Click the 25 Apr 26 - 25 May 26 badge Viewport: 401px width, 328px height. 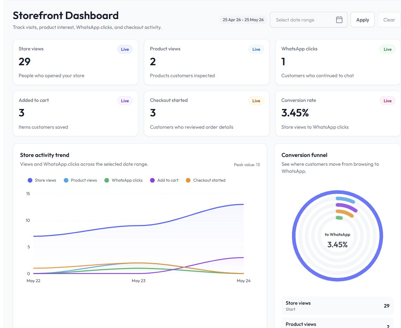click(243, 20)
